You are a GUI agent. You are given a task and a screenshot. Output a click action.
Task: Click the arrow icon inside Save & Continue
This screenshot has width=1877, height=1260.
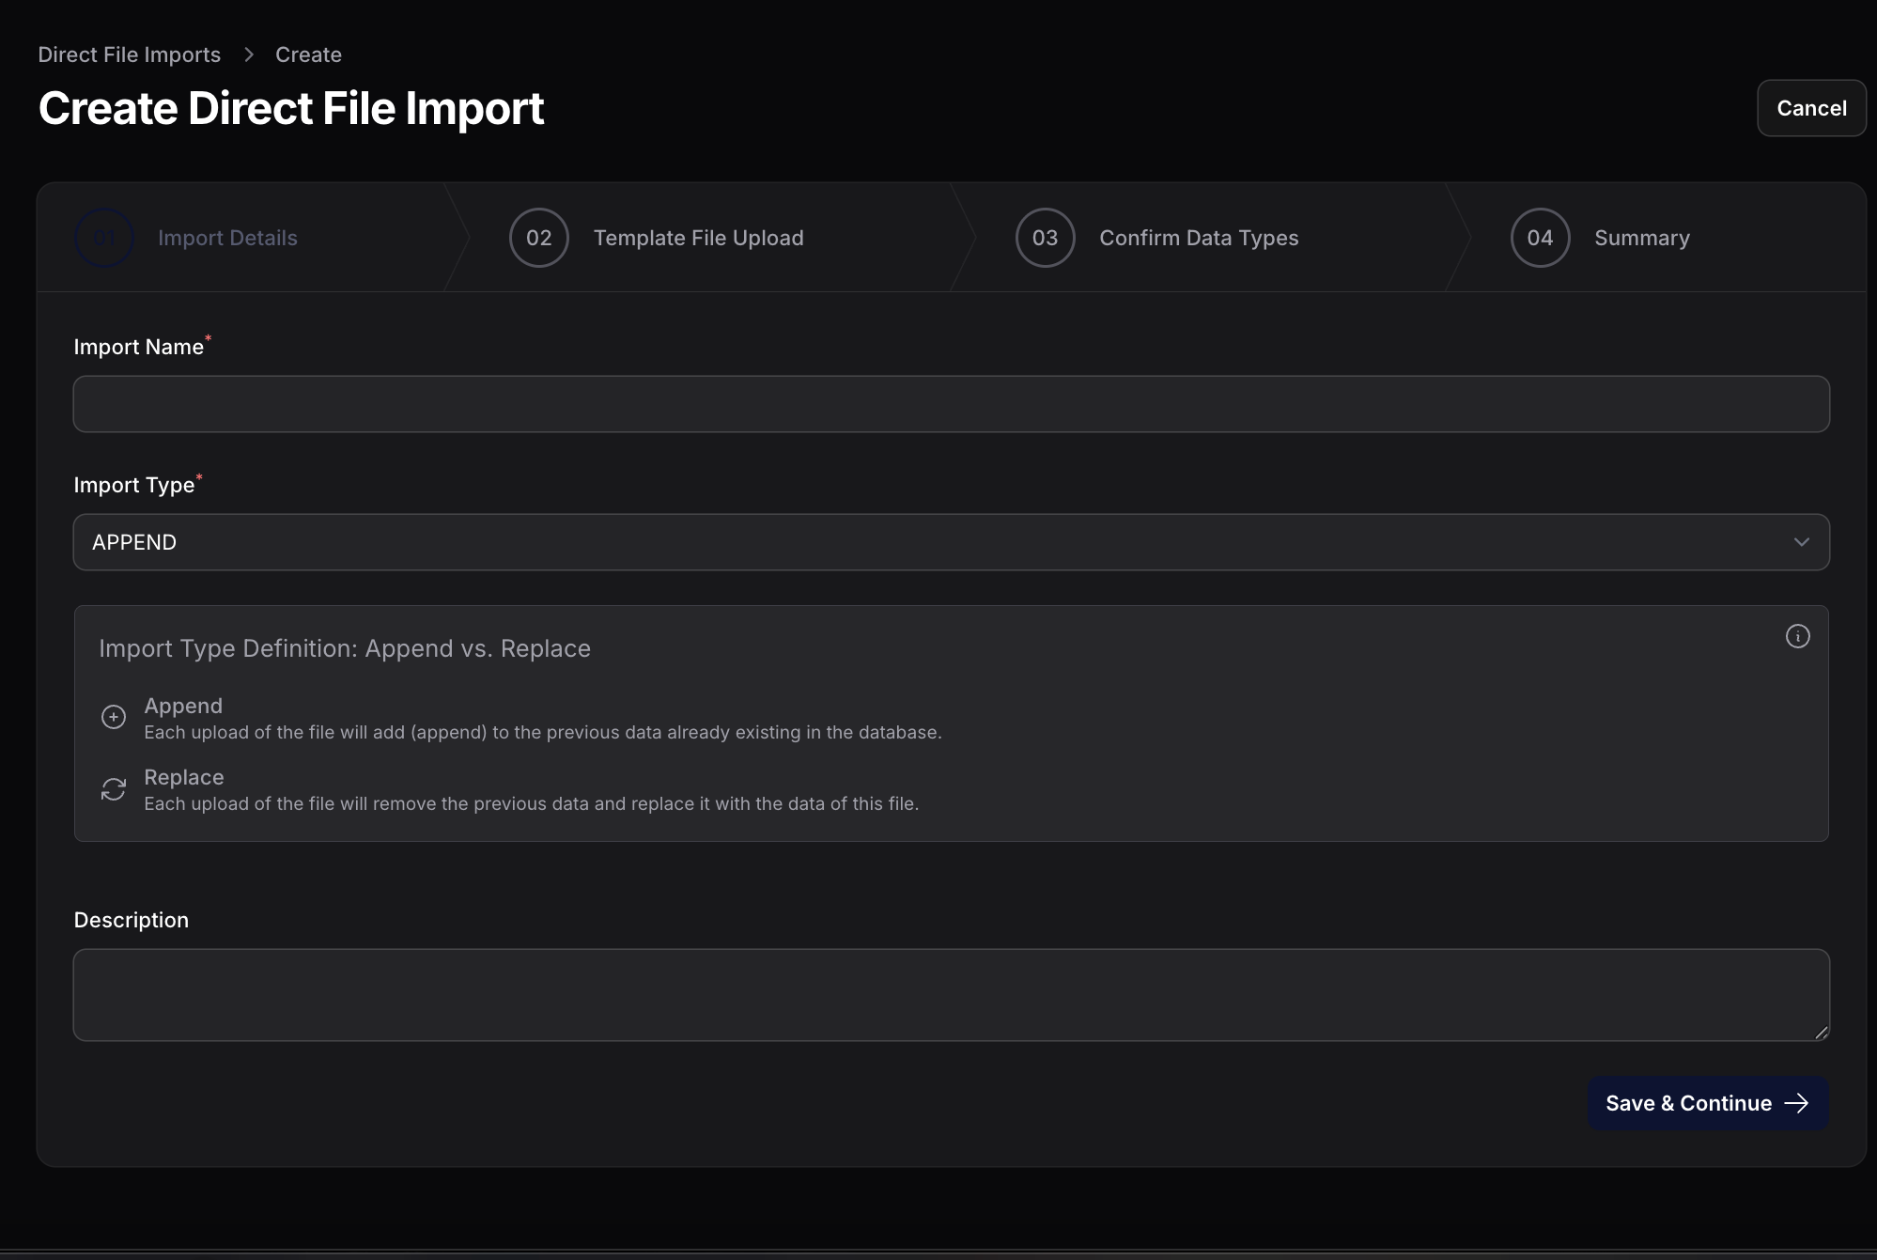(x=1797, y=1103)
